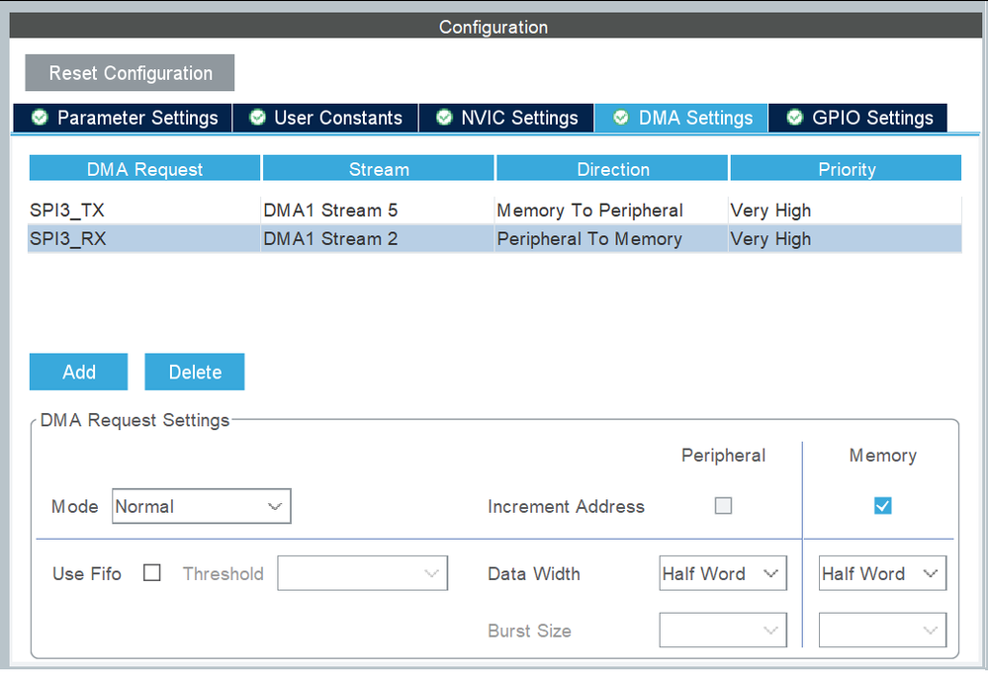Open the Mode dropdown showing Normal
This screenshot has height=678, width=988.
(x=202, y=506)
